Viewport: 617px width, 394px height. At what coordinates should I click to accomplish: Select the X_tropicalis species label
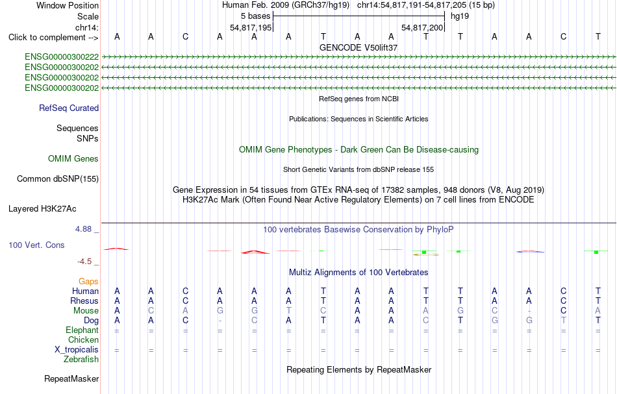click(x=77, y=350)
